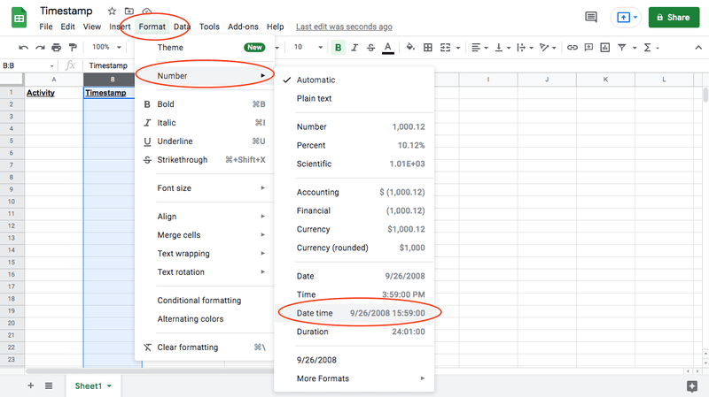Open vertical align dropdown in toolbar
709x397 pixels.
[x=503, y=48]
